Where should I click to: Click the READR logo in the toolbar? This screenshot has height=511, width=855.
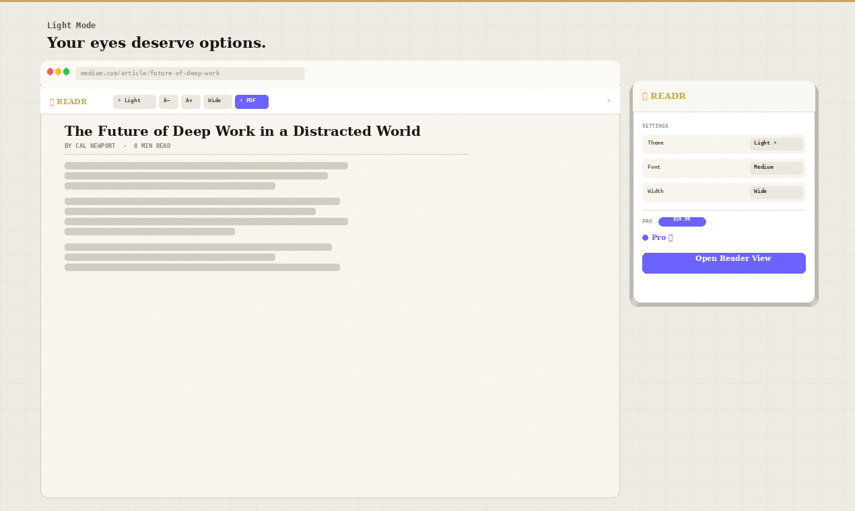[x=68, y=102]
